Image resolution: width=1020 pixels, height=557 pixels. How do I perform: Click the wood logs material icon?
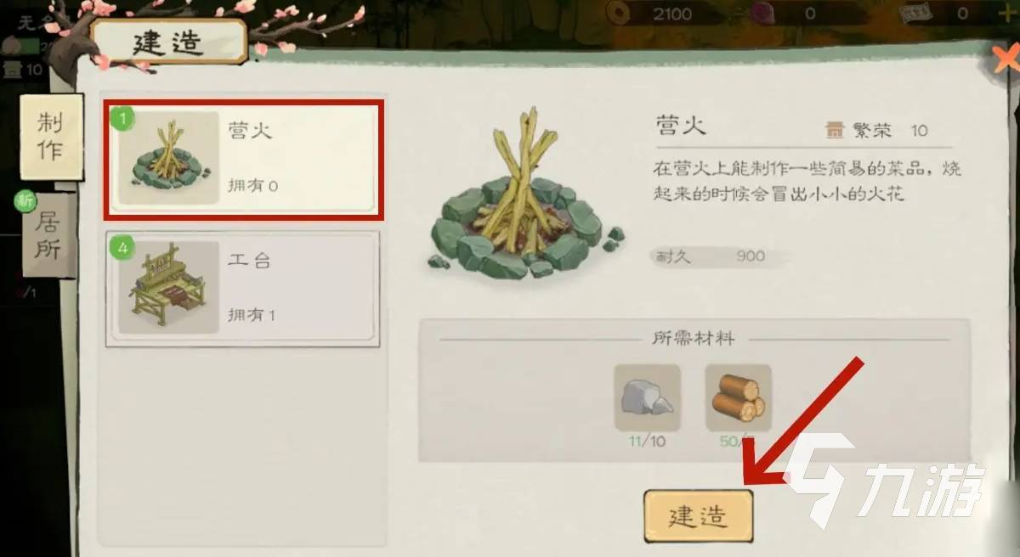(738, 397)
